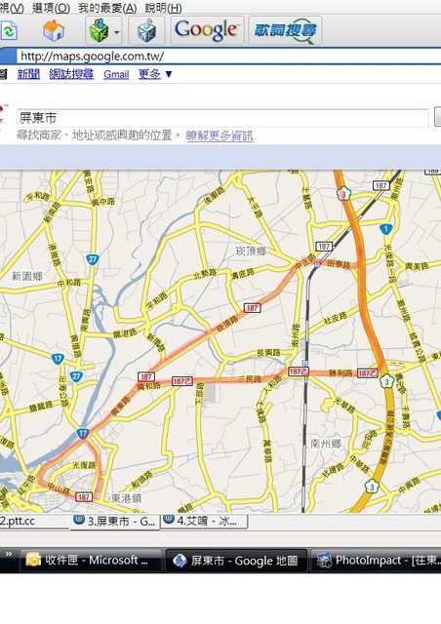Click the 187 route marker near 東港鎮
This screenshot has width=441, height=624.
pyautogui.click(x=83, y=496)
